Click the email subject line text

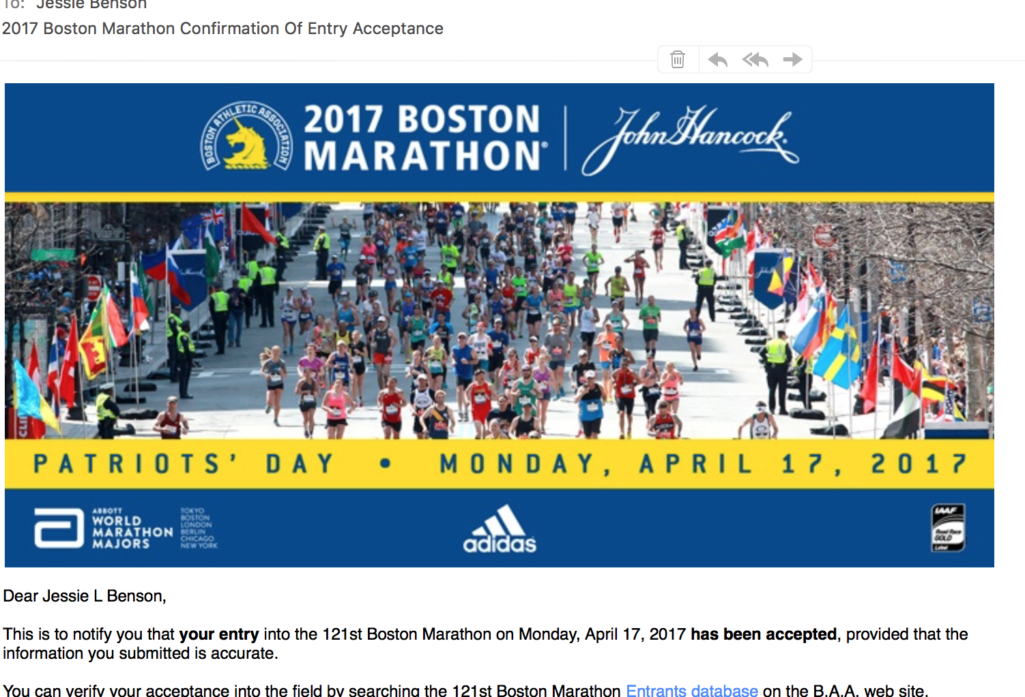tap(222, 29)
